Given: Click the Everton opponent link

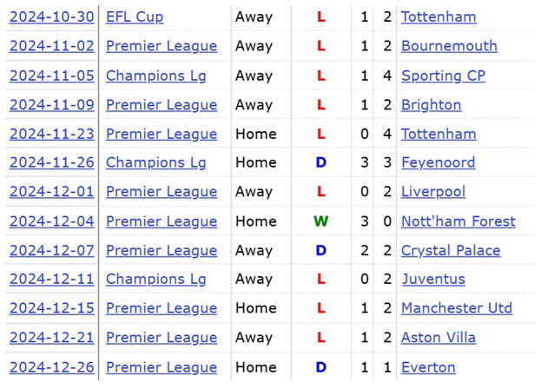Looking at the screenshot, I should coord(428,367).
